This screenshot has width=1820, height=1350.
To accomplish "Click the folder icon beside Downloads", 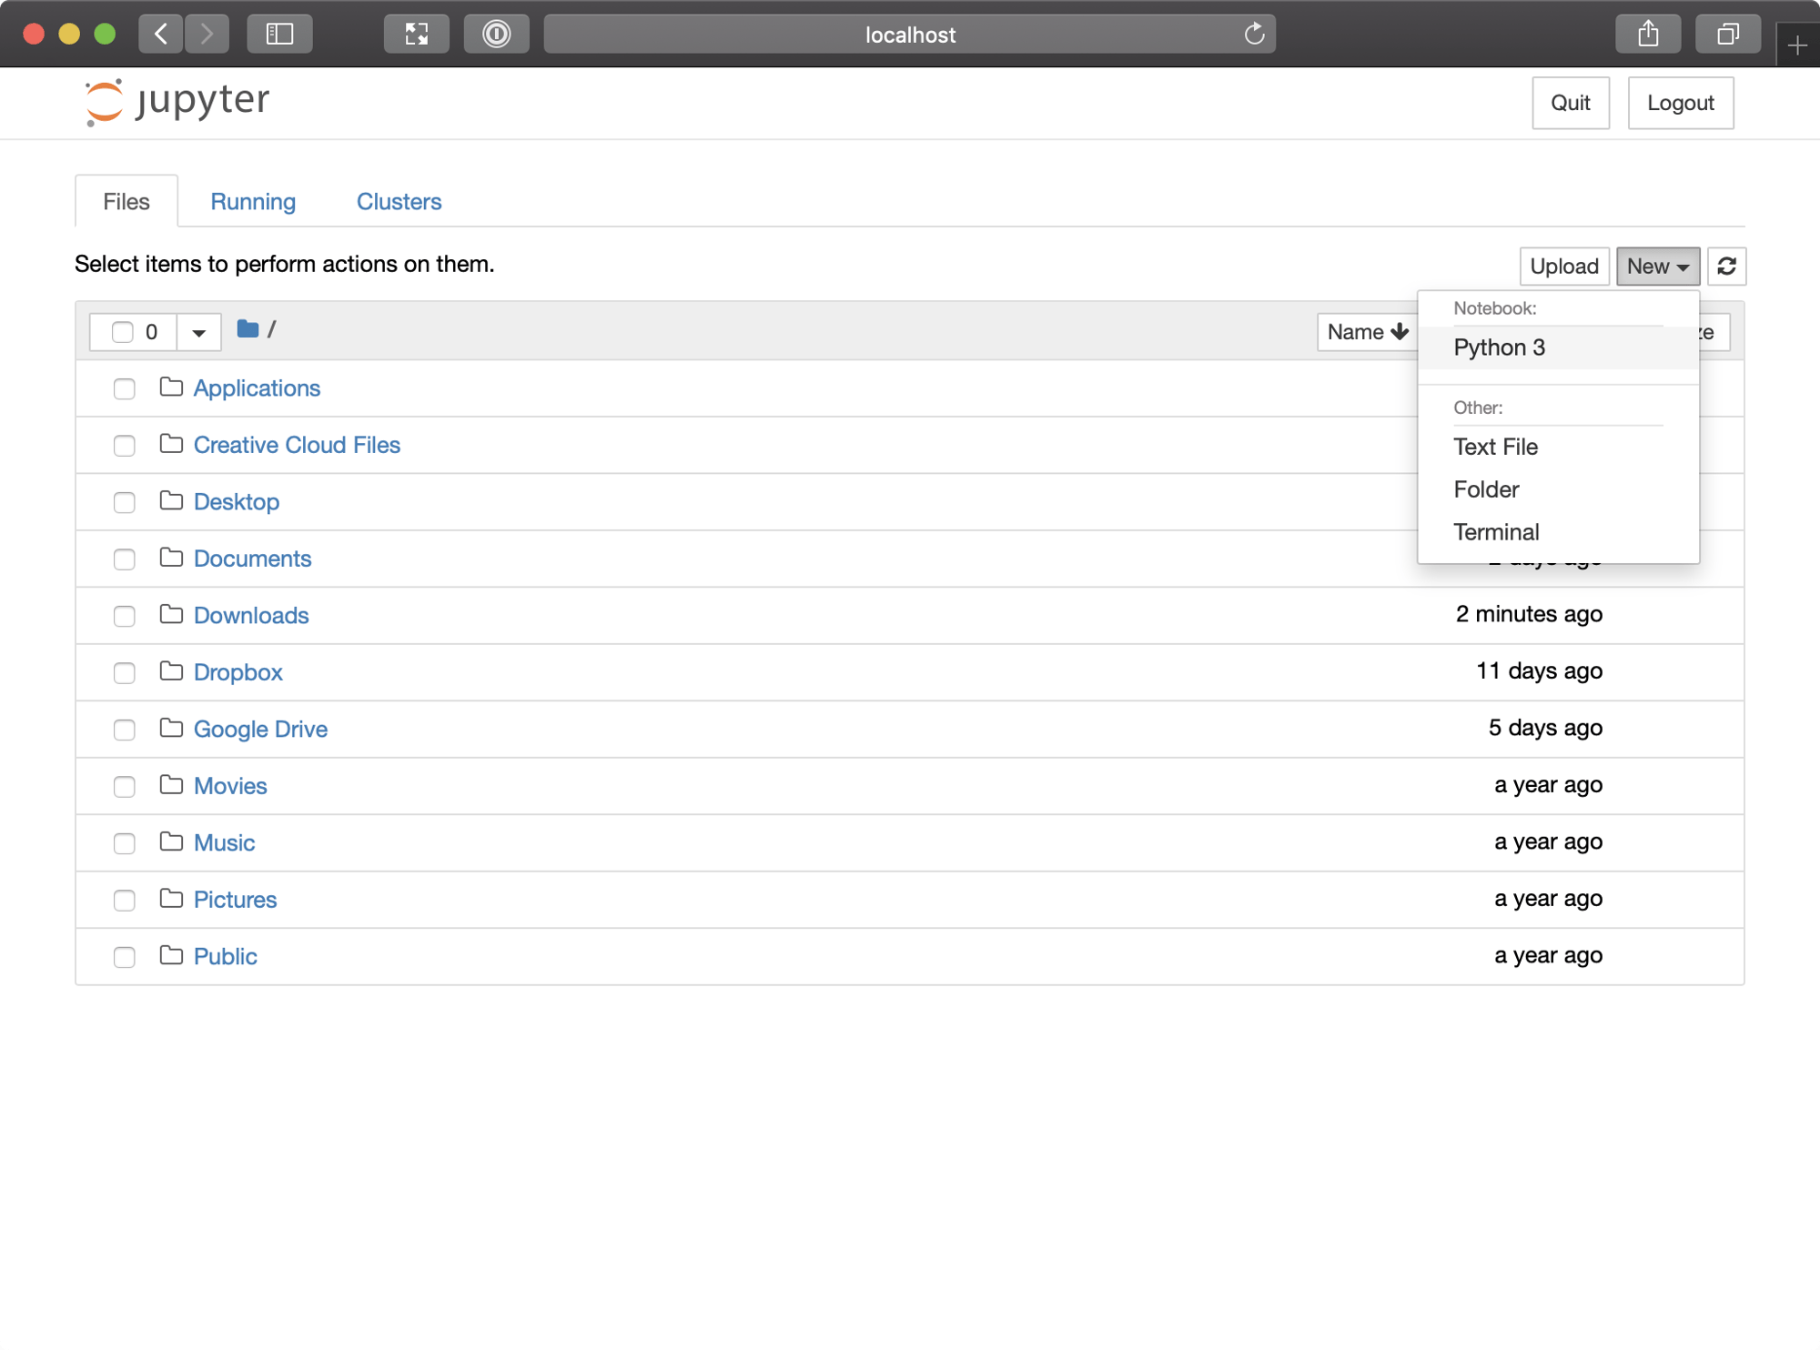I will click(x=170, y=615).
